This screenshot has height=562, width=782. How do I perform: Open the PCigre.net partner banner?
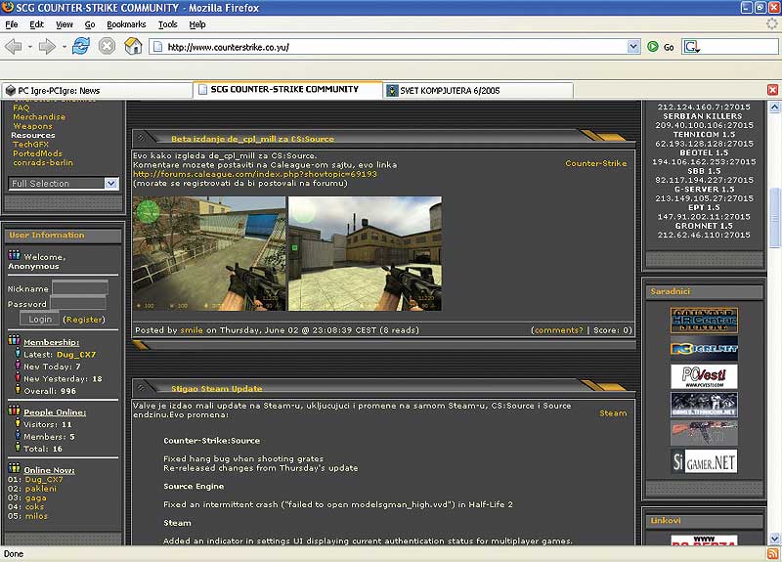[704, 349]
